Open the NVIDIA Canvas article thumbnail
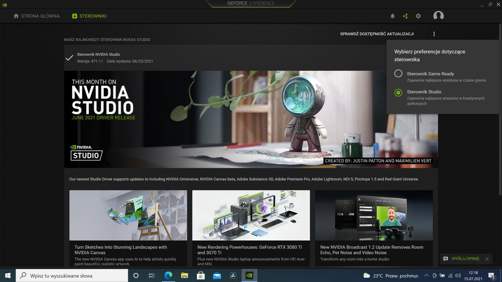 coord(128,215)
